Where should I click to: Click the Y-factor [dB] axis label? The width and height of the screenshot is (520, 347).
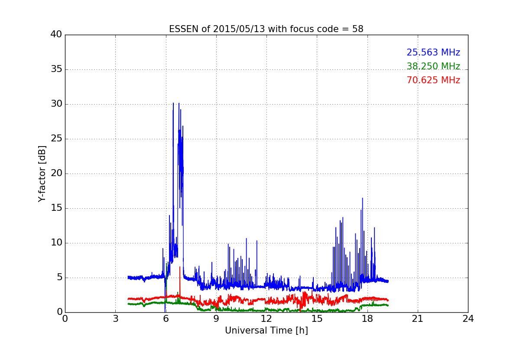(42, 173)
